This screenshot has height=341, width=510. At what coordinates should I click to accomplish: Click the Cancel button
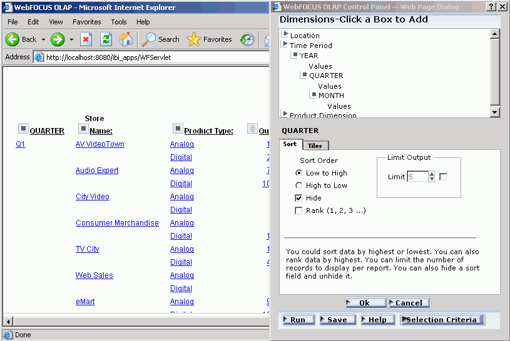[409, 303]
